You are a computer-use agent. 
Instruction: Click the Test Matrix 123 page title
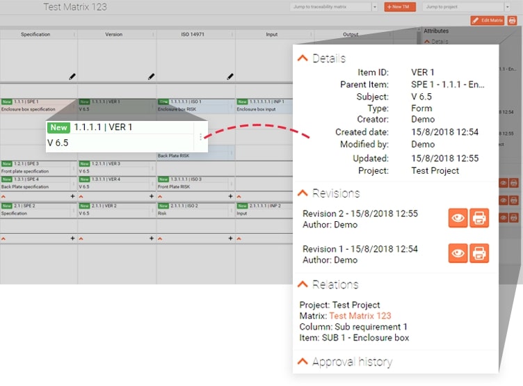click(x=75, y=7)
